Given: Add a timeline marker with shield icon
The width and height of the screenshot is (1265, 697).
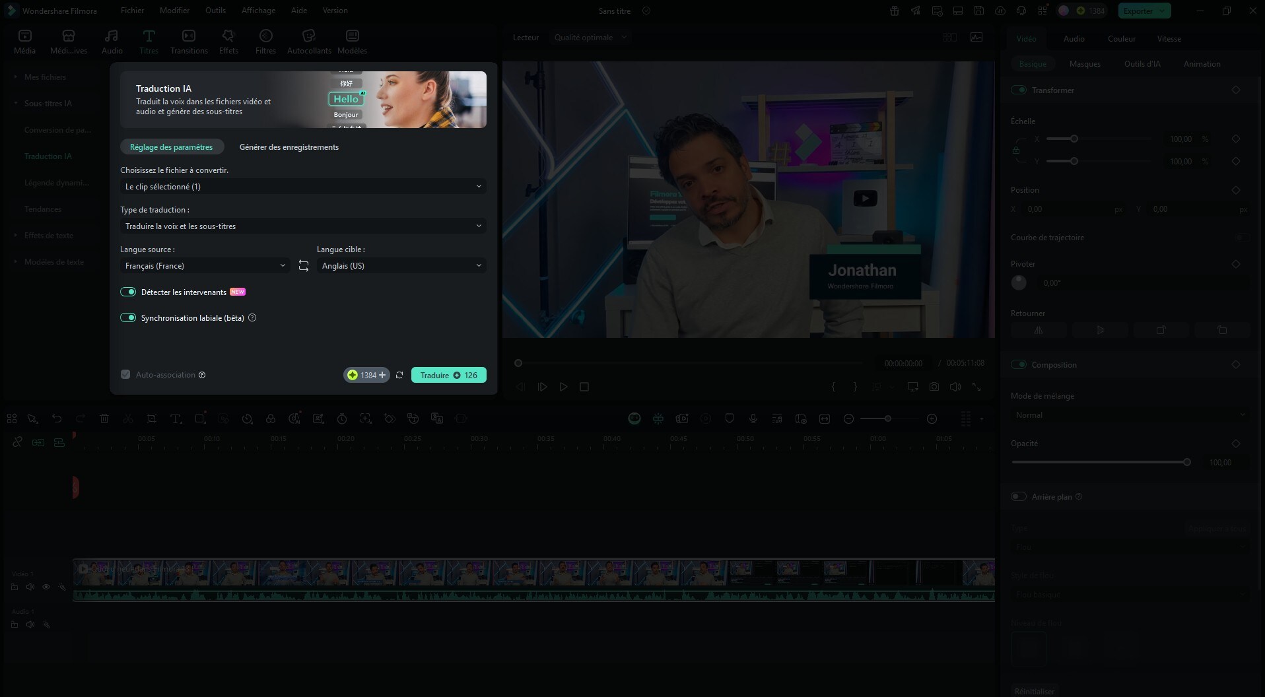Looking at the screenshot, I should point(730,418).
